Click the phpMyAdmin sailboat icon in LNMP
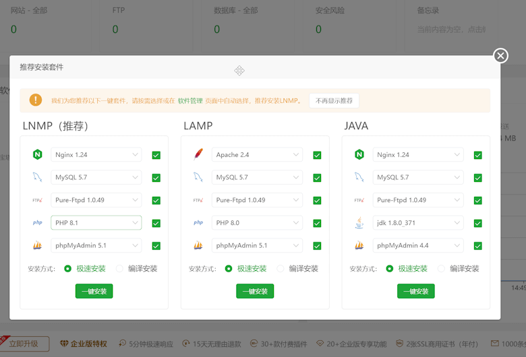Viewport: 526px width, 357px height. pyautogui.click(x=37, y=245)
